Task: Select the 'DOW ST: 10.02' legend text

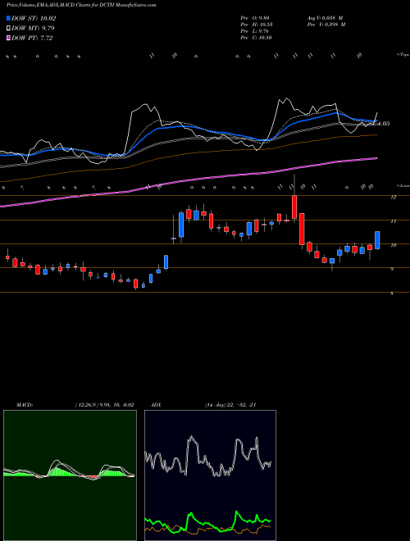Action: (34, 19)
